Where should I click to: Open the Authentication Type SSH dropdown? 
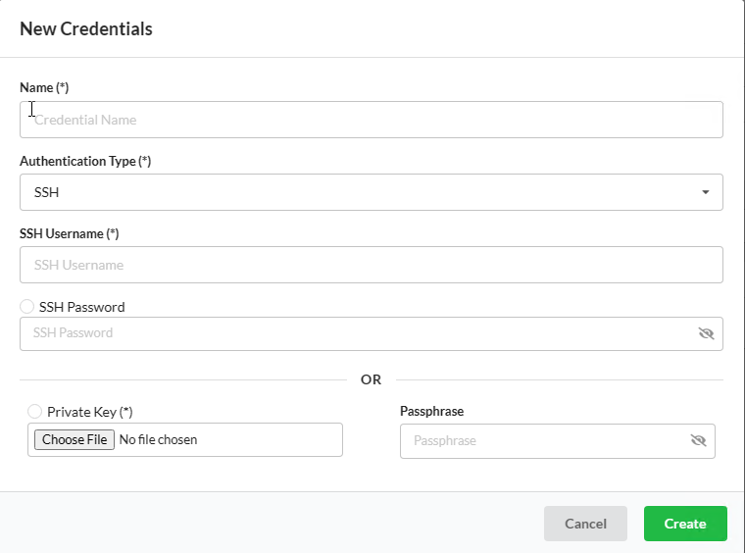pyautogui.click(x=372, y=192)
